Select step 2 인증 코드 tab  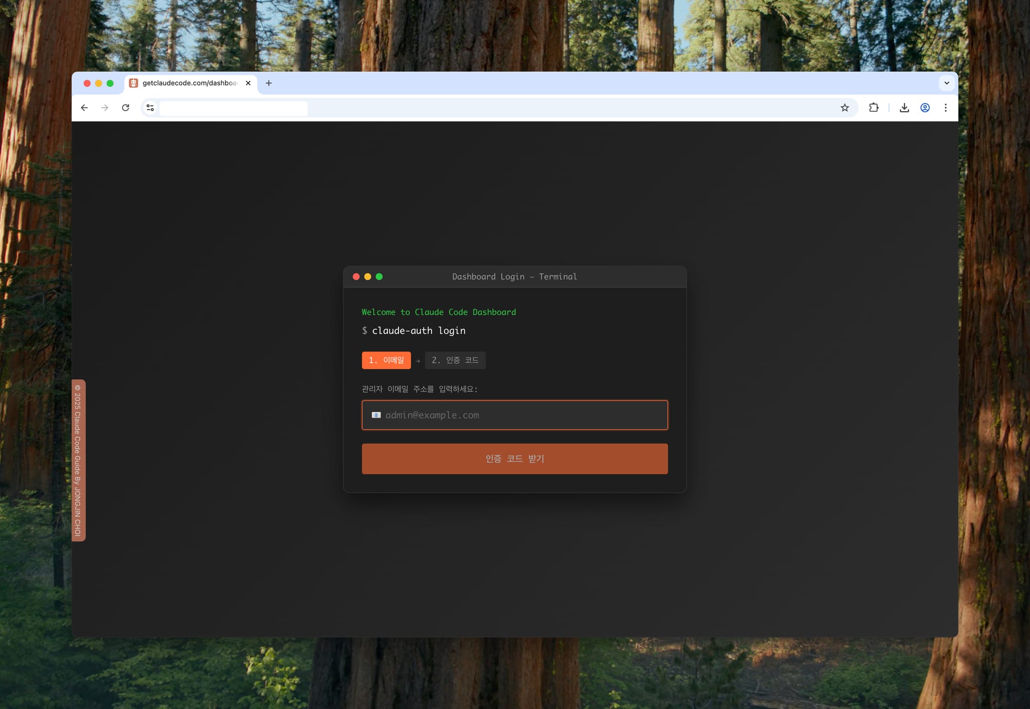point(455,360)
